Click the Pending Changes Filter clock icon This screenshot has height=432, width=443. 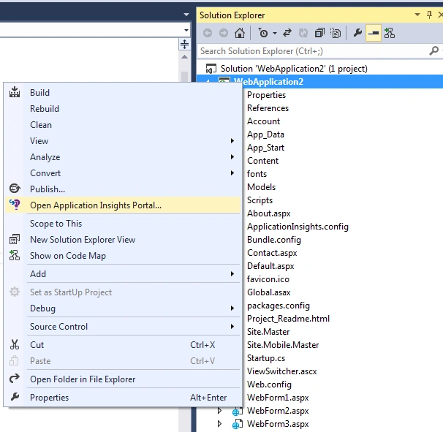click(x=263, y=33)
